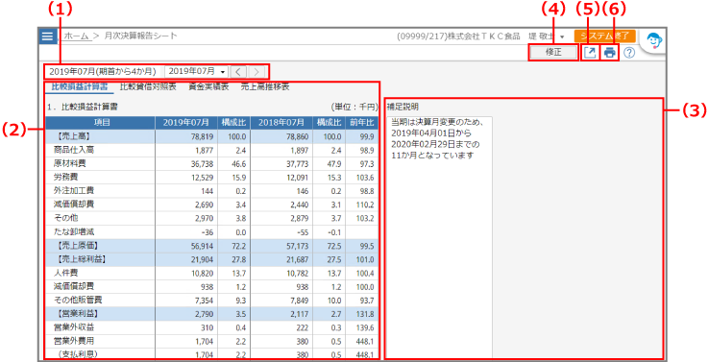Click the 2019年07月(期首から4か月) period label
The height and width of the screenshot is (362, 708).
(103, 71)
